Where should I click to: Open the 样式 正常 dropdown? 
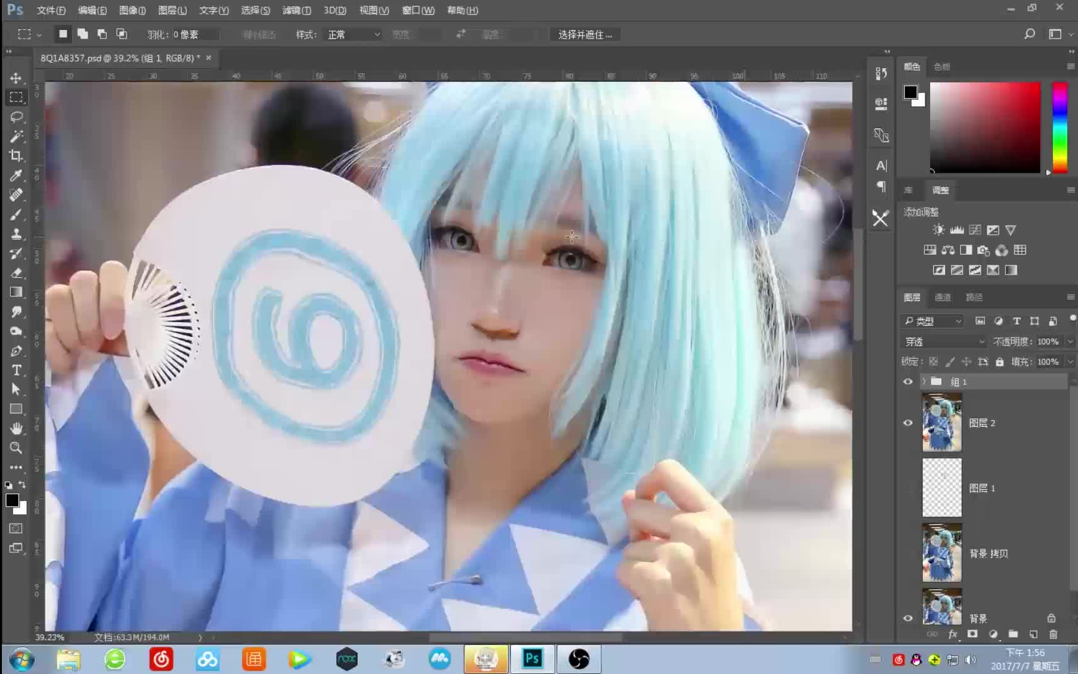pyautogui.click(x=354, y=34)
